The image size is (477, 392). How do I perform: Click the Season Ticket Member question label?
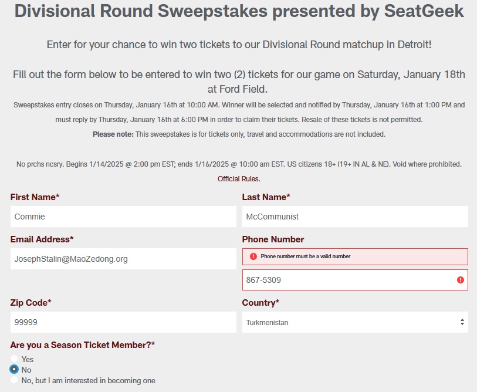pos(83,345)
